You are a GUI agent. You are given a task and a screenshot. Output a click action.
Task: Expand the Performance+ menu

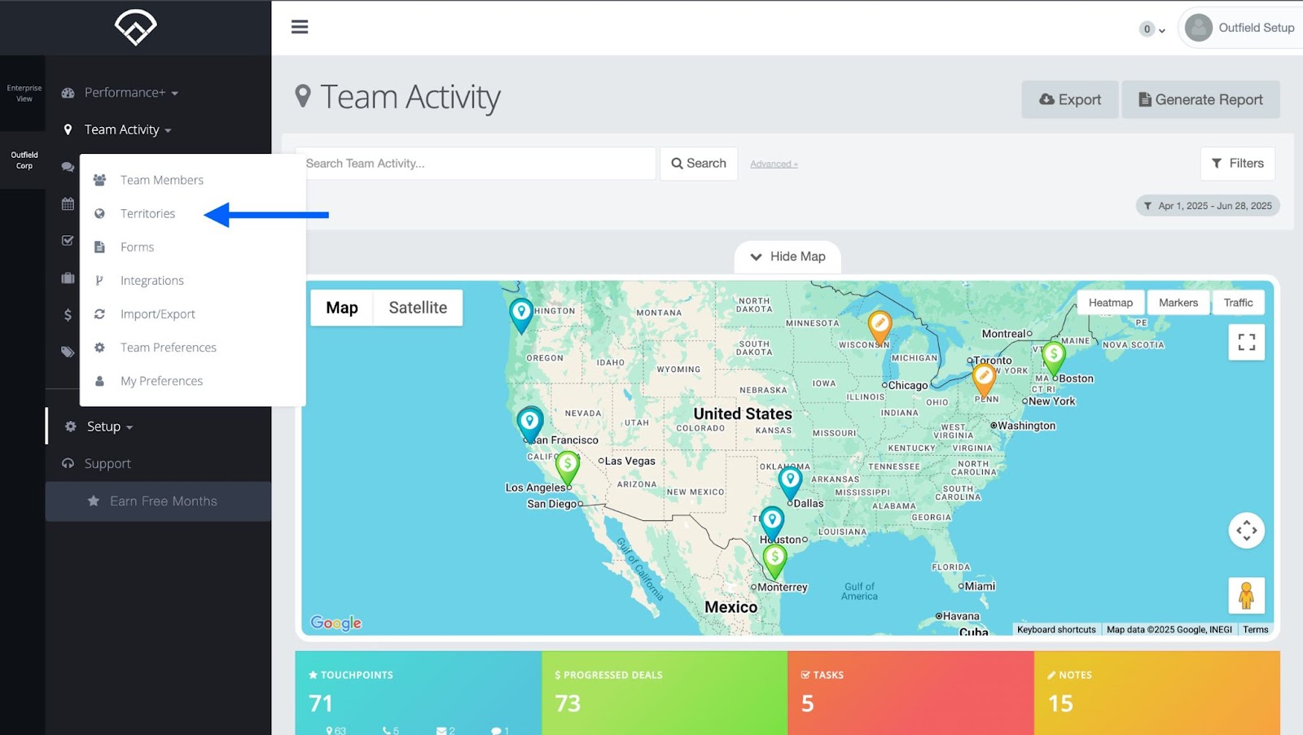tap(130, 93)
